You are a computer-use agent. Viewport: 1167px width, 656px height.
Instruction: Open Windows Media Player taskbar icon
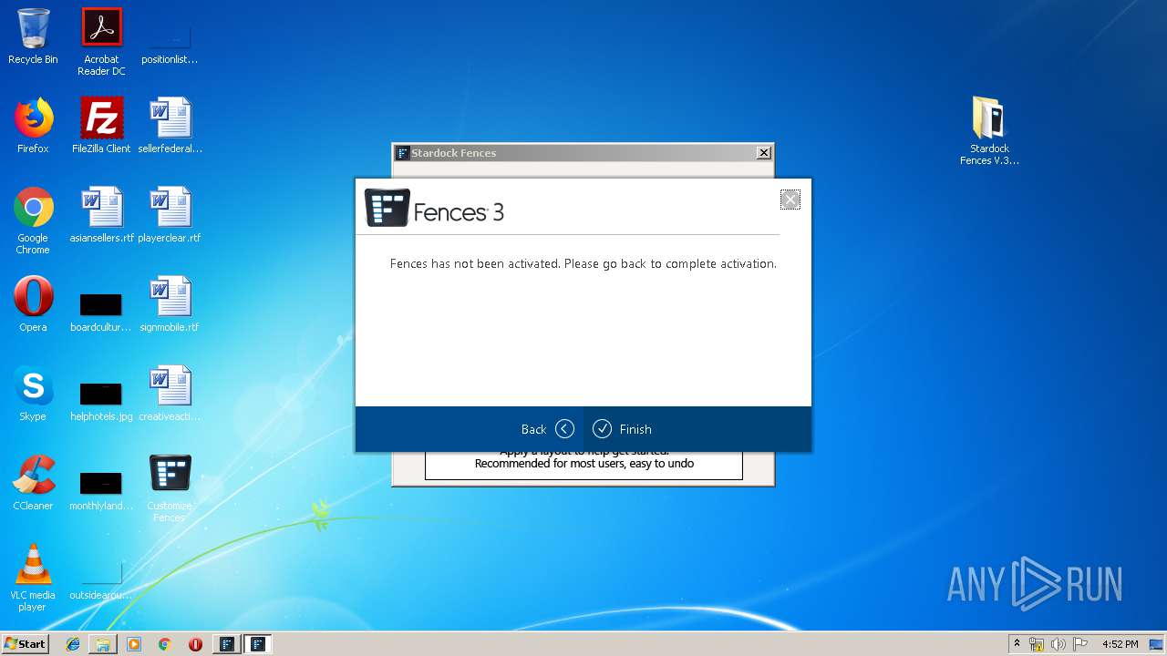(x=134, y=644)
